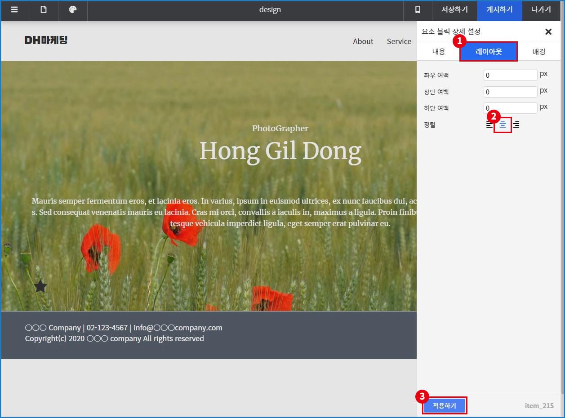Image resolution: width=565 pixels, height=418 pixels.
Task: Switch to the 레이아웃 tab
Action: (x=489, y=52)
